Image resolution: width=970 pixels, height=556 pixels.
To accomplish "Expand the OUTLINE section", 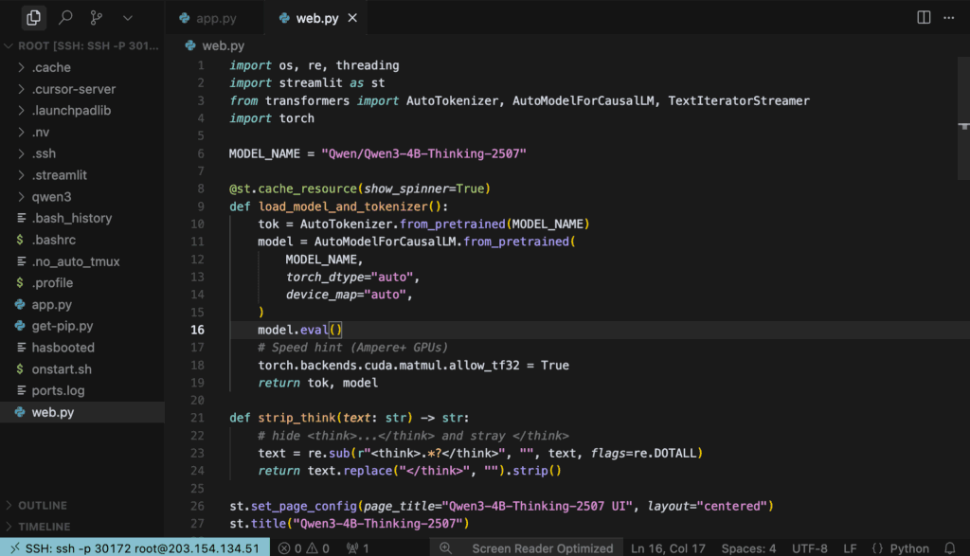I will click(x=82, y=505).
